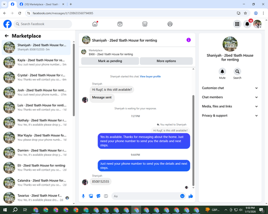
Task: Open Nathaly conversation in list
Action: pos(36,123)
